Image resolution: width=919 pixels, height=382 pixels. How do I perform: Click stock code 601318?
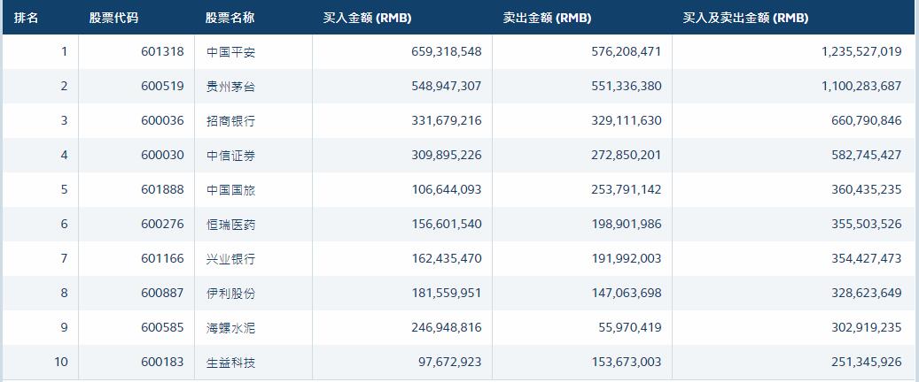pos(162,52)
